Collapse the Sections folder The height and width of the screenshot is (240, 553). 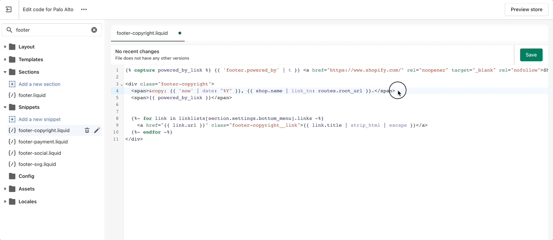pyautogui.click(x=5, y=72)
